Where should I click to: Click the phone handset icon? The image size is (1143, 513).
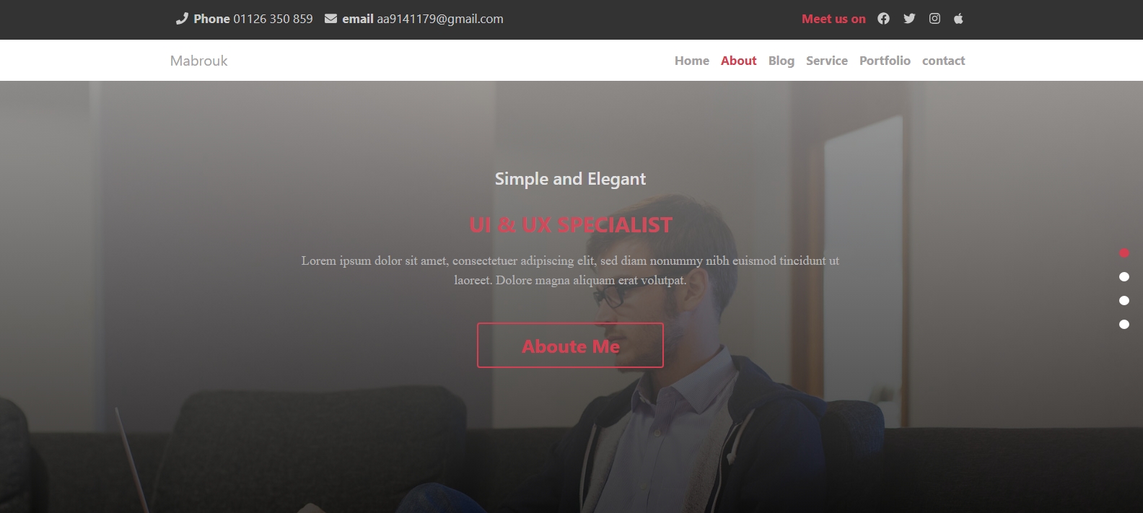182,19
